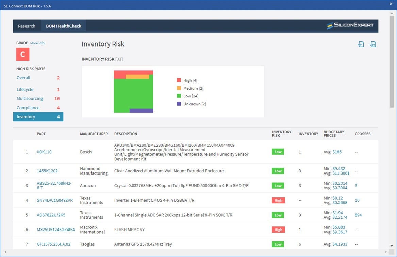
Task: Open part ADS7822U/2K5 link
Action: click(51, 215)
